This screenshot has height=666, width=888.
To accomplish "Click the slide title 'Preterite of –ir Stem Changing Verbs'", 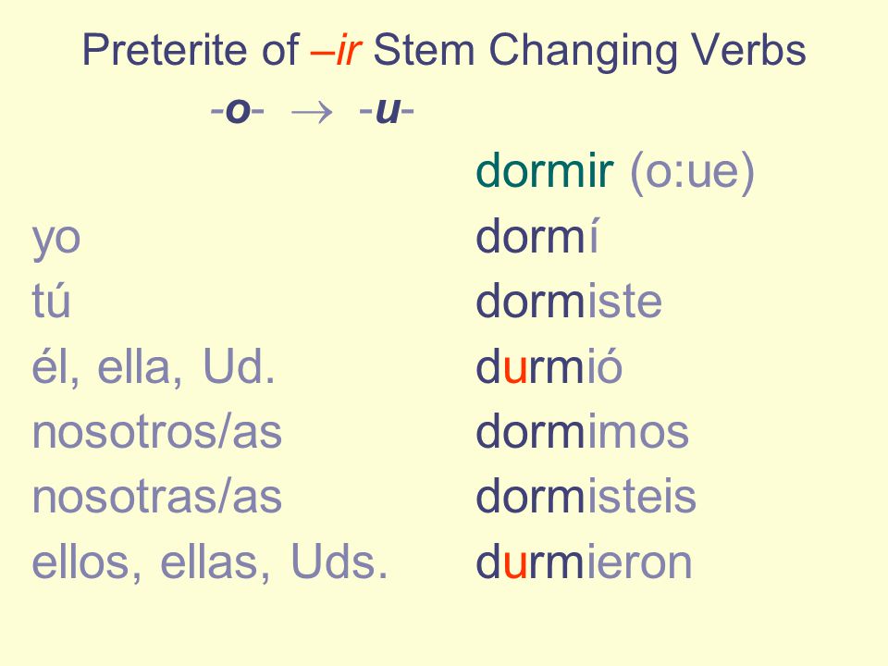I will pos(444,51).
